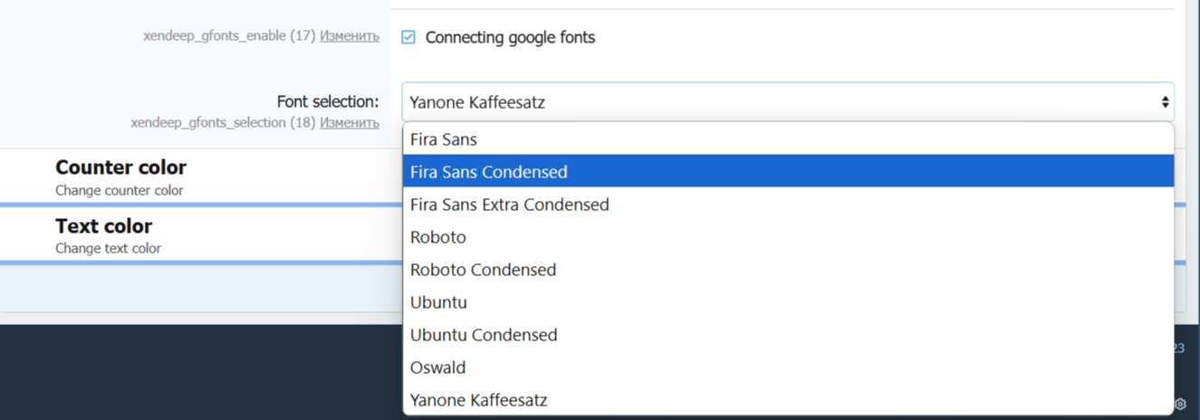The width and height of the screenshot is (1200, 420).
Task: Click the Change counter color description
Action: click(x=120, y=190)
